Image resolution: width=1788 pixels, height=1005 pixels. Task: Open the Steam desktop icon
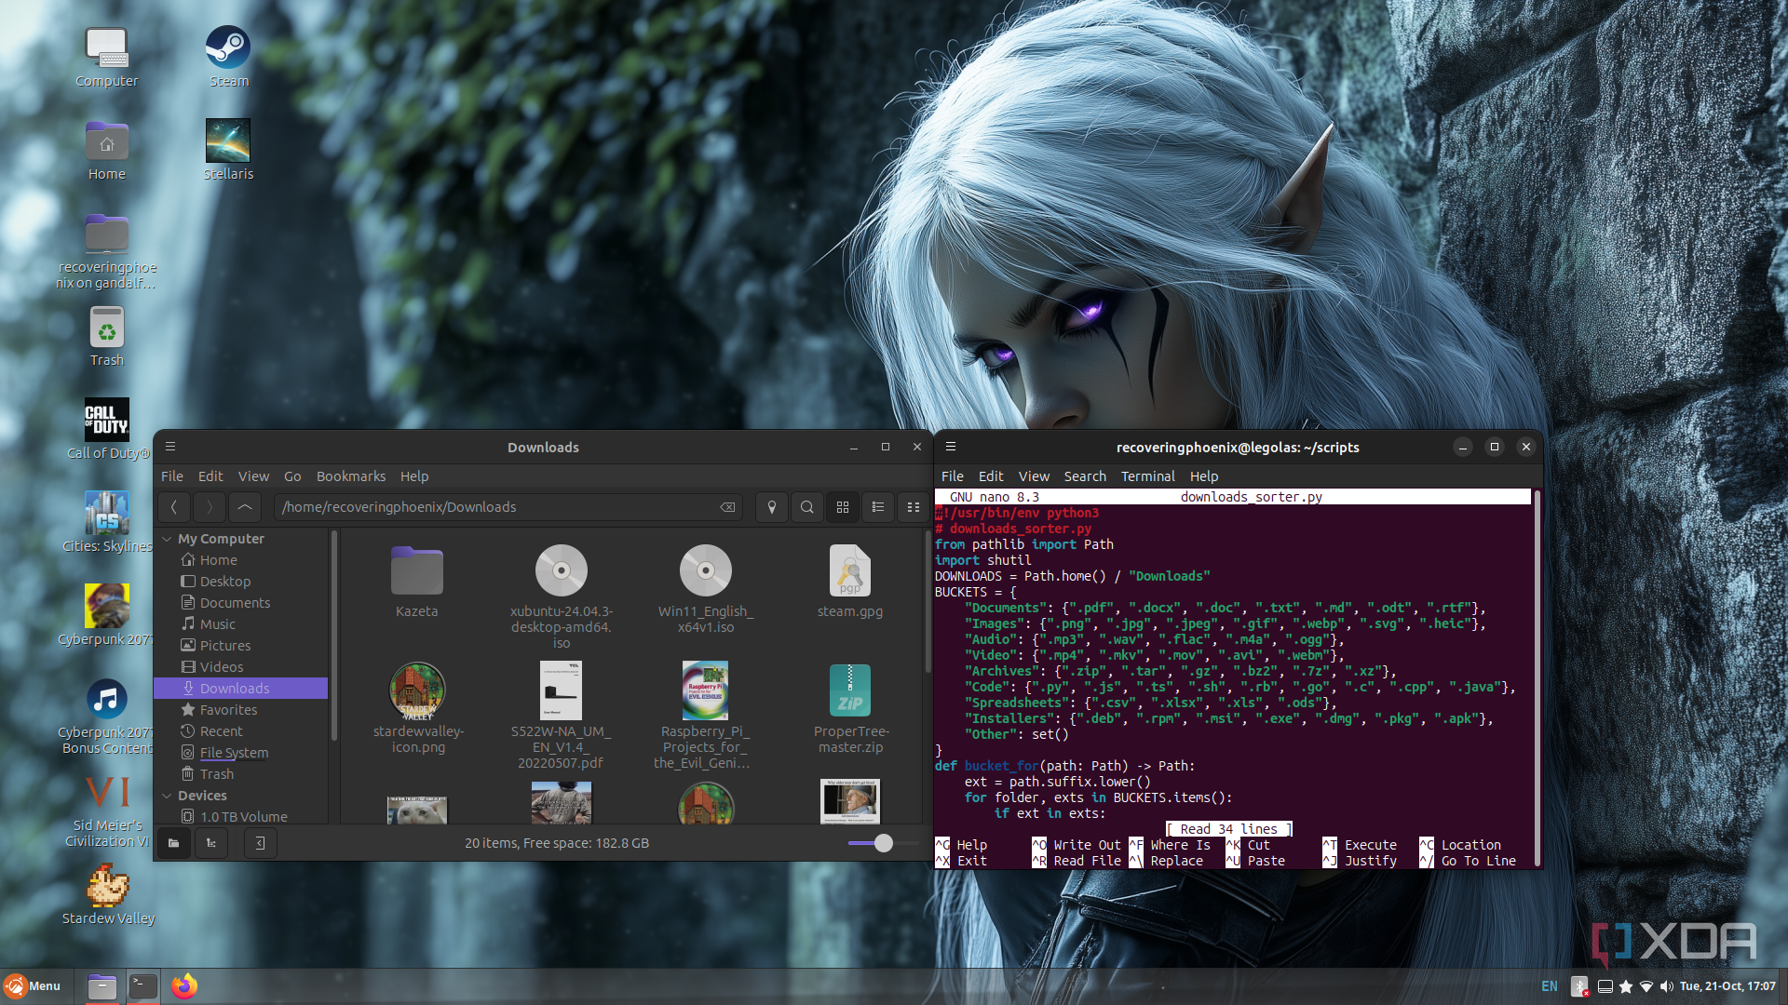click(228, 57)
